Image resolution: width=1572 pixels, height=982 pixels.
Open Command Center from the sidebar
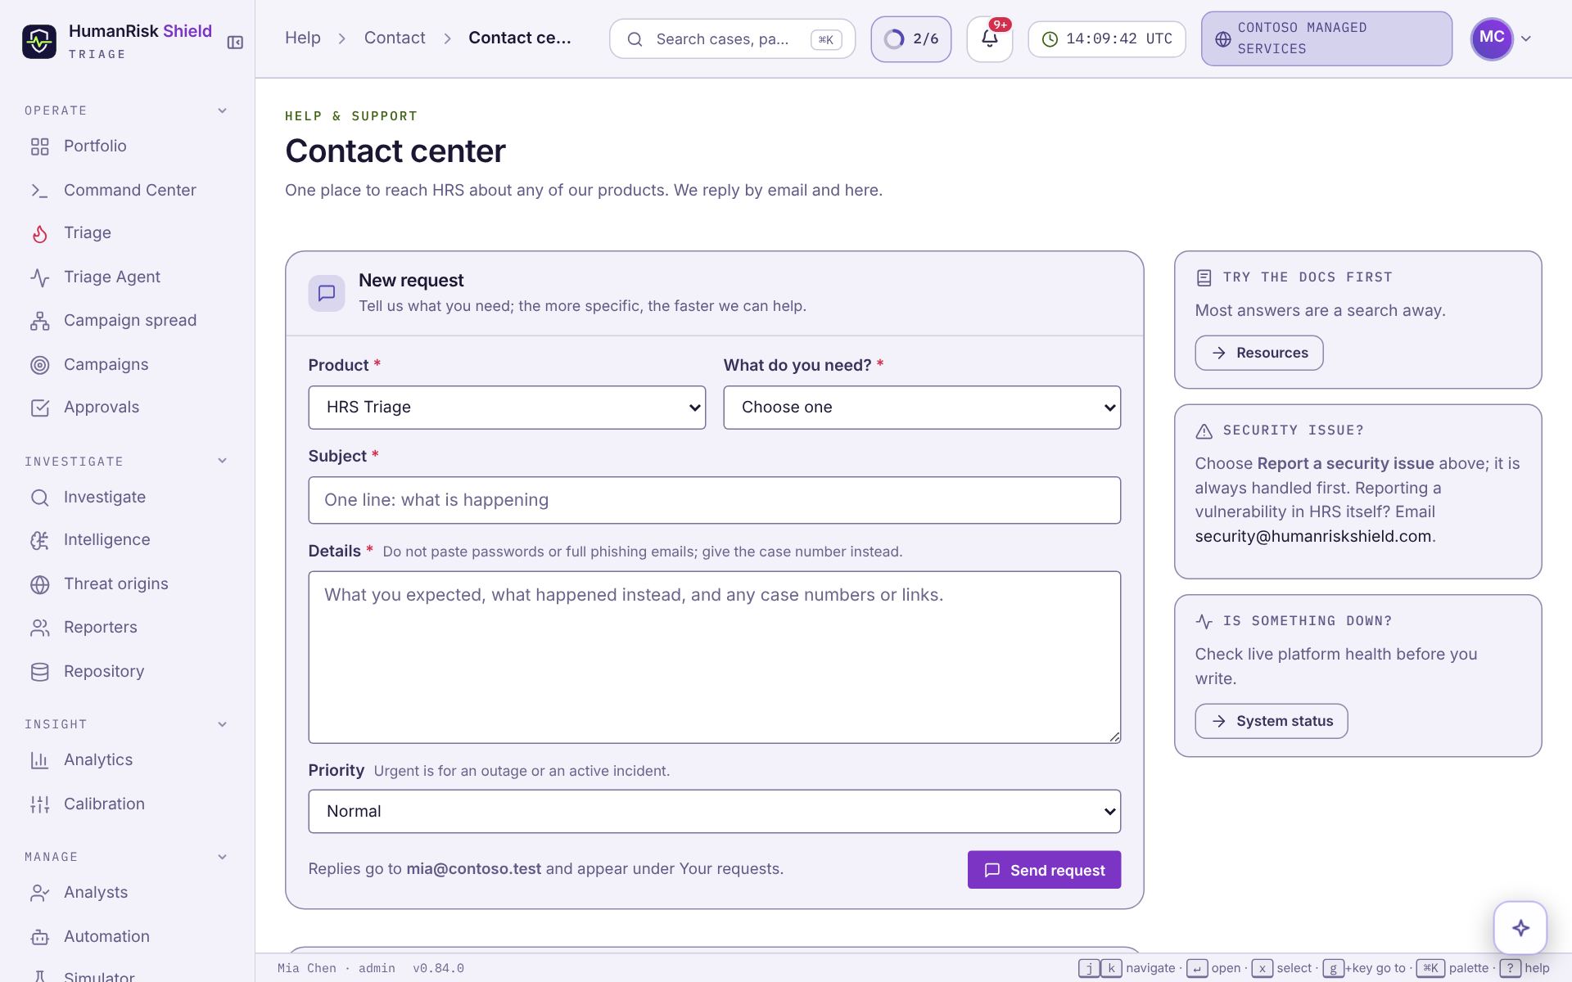click(127, 190)
